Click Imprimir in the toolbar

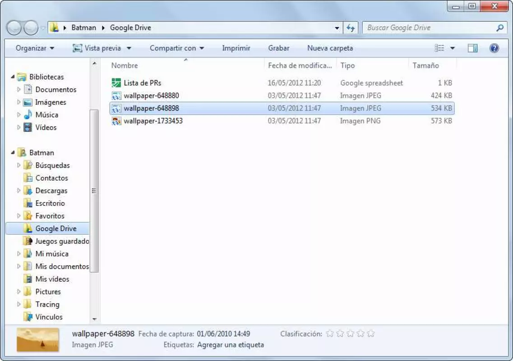point(236,48)
